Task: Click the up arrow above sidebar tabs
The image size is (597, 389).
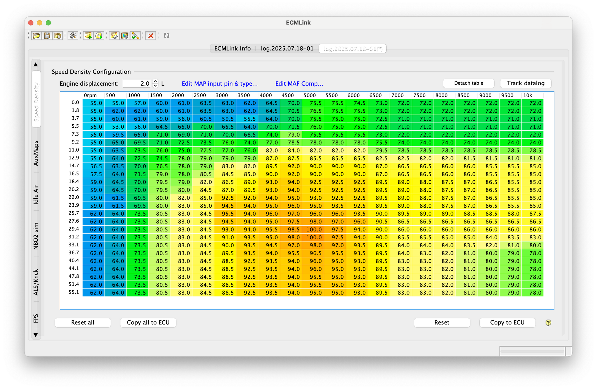Action: point(36,64)
